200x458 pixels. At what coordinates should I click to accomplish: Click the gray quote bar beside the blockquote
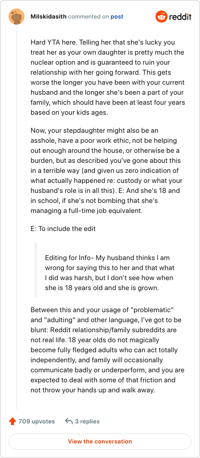coord(36,269)
